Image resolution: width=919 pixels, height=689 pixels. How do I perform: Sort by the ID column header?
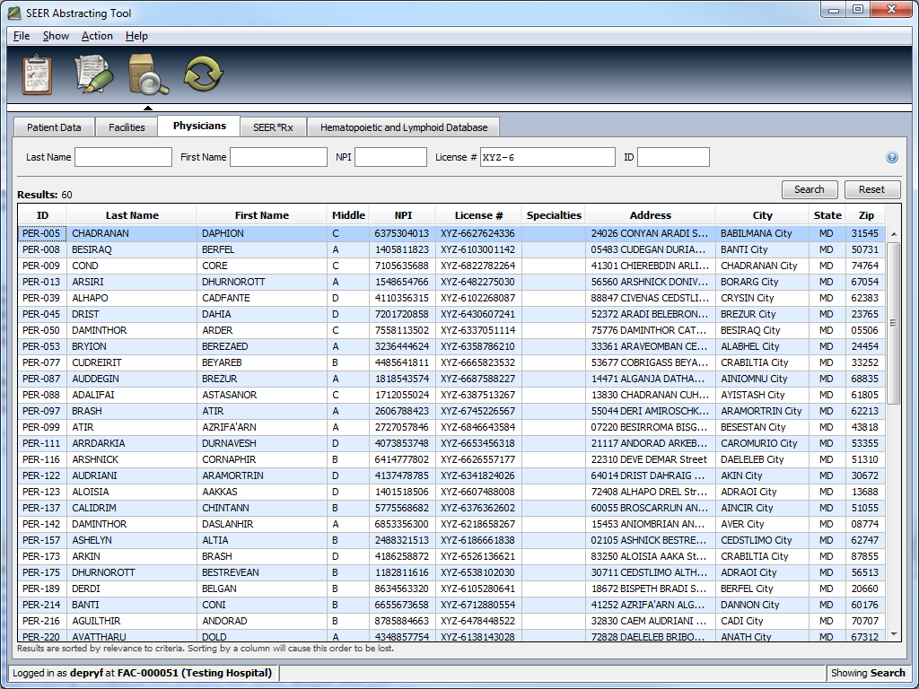coord(42,215)
